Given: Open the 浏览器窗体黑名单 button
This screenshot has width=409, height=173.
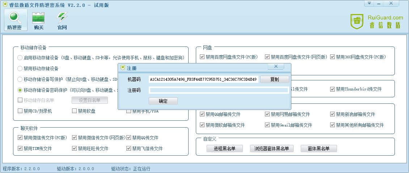Looking at the screenshot, I should (x=271, y=148).
